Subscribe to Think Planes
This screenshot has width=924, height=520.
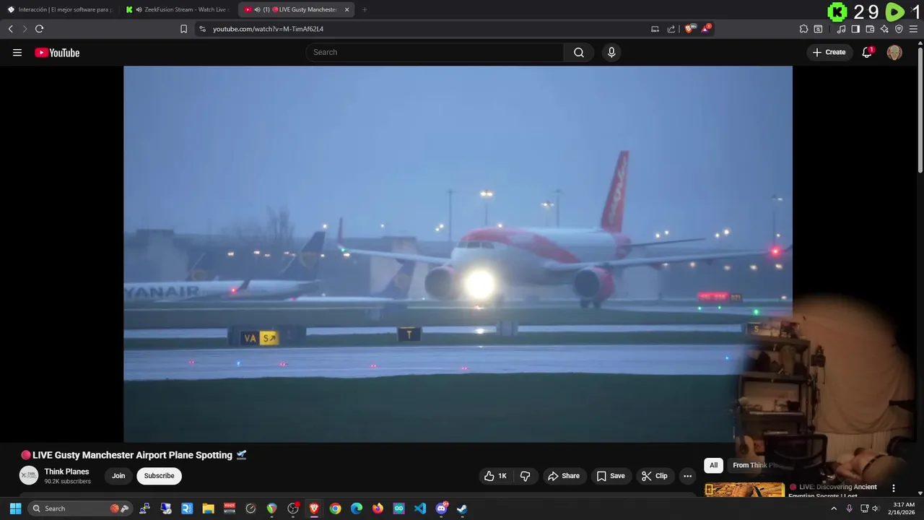click(159, 476)
